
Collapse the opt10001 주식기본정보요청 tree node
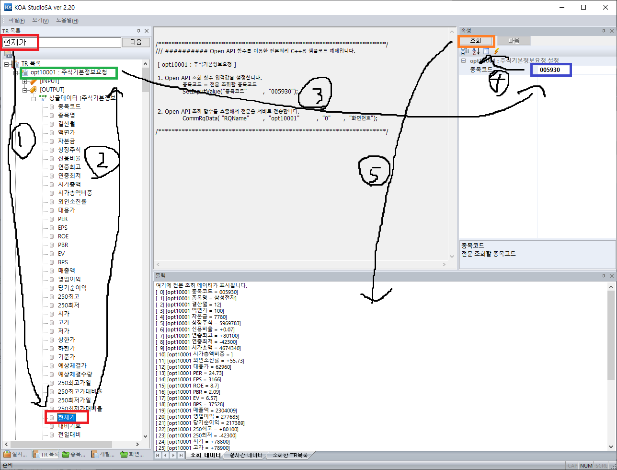pyautogui.click(x=15, y=73)
